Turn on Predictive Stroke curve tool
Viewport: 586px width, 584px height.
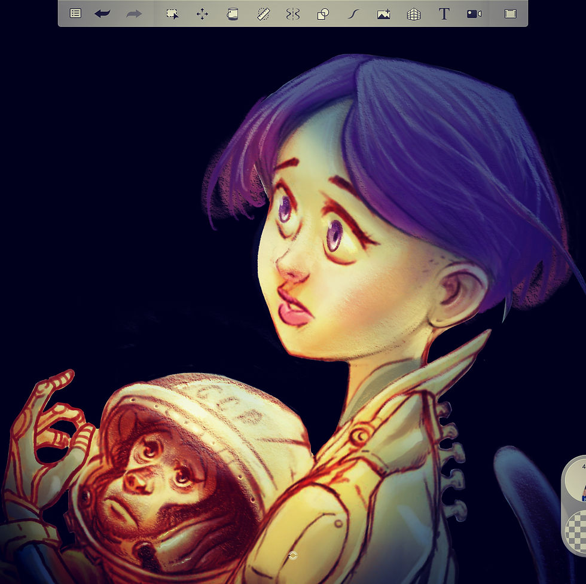(x=353, y=14)
